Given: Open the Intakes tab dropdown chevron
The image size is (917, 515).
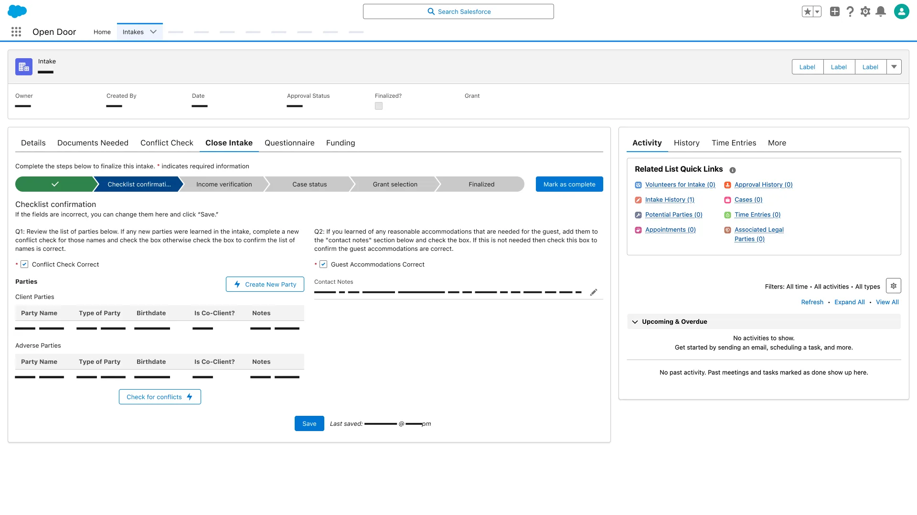Looking at the screenshot, I should [153, 32].
